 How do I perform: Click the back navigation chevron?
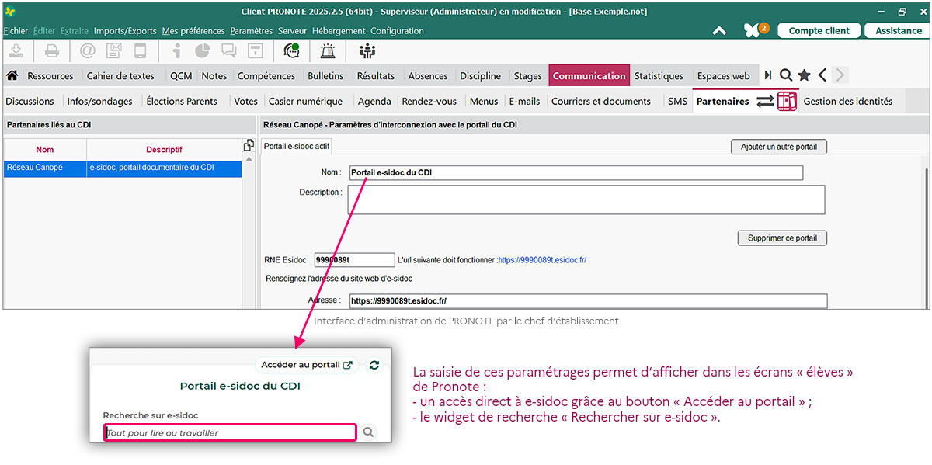[x=822, y=75]
